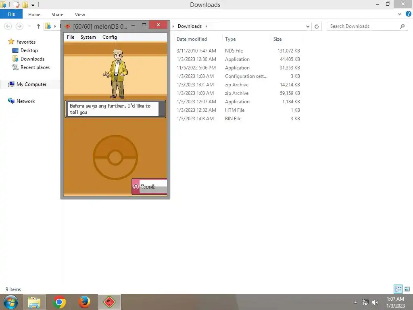Viewport: 413px width, 310px height.
Task: Switch to Details view icon in status bar
Action: pos(398,289)
